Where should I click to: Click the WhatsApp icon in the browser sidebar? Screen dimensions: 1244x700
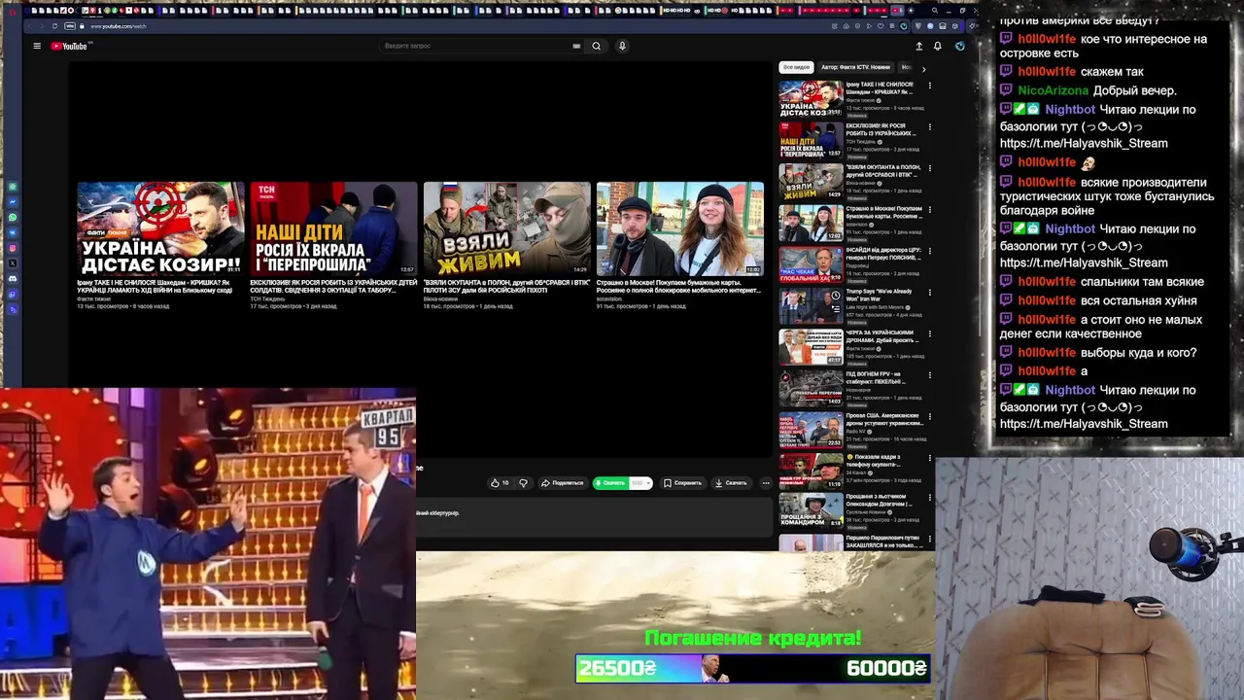(x=13, y=217)
